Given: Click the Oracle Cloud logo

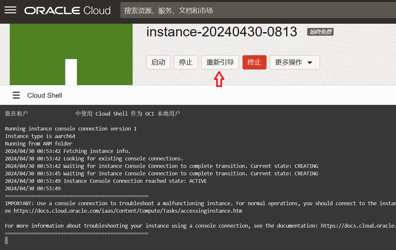Looking at the screenshot, I should pos(68,10).
